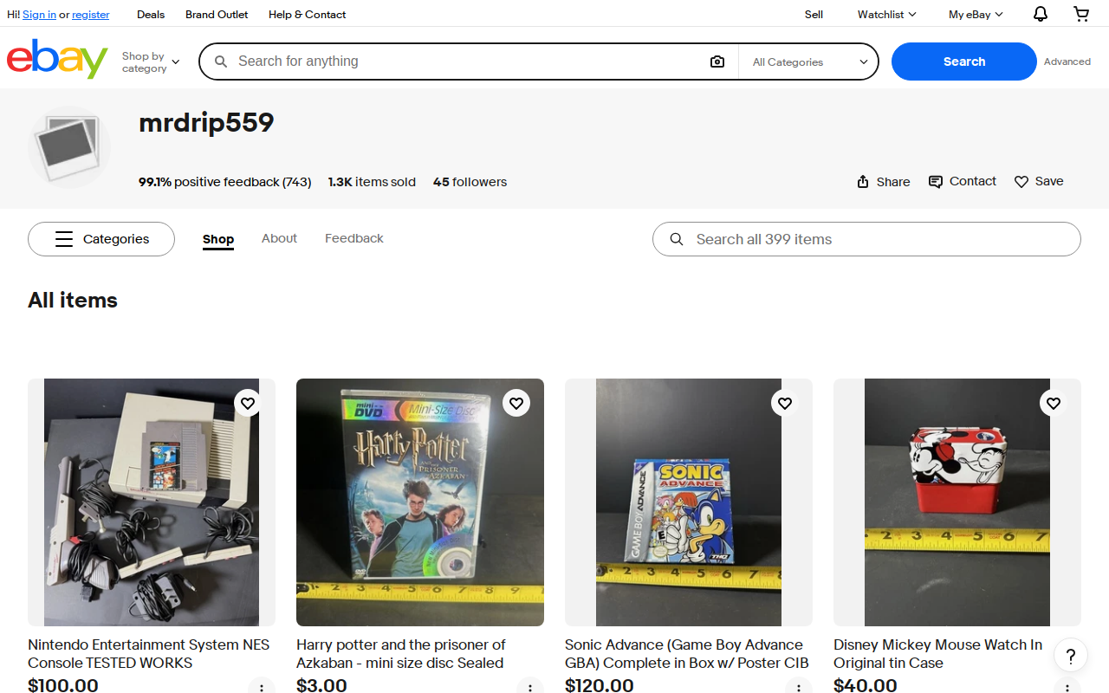Search by image using camera icon
This screenshot has height=693, width=1109.
[717, 62]
